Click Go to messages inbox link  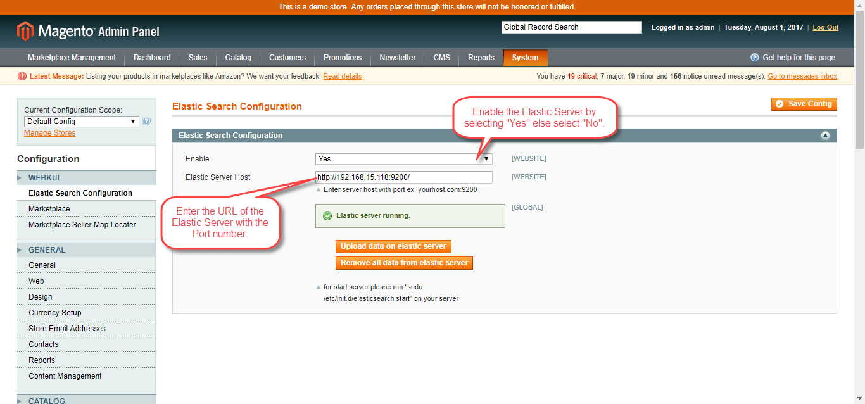(x=802, y=76)
